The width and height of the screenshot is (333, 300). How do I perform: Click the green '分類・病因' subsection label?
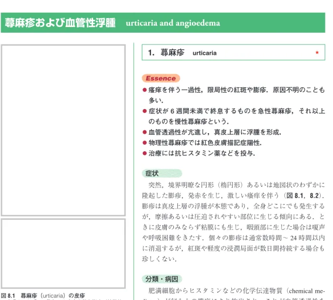coord(162,279)
